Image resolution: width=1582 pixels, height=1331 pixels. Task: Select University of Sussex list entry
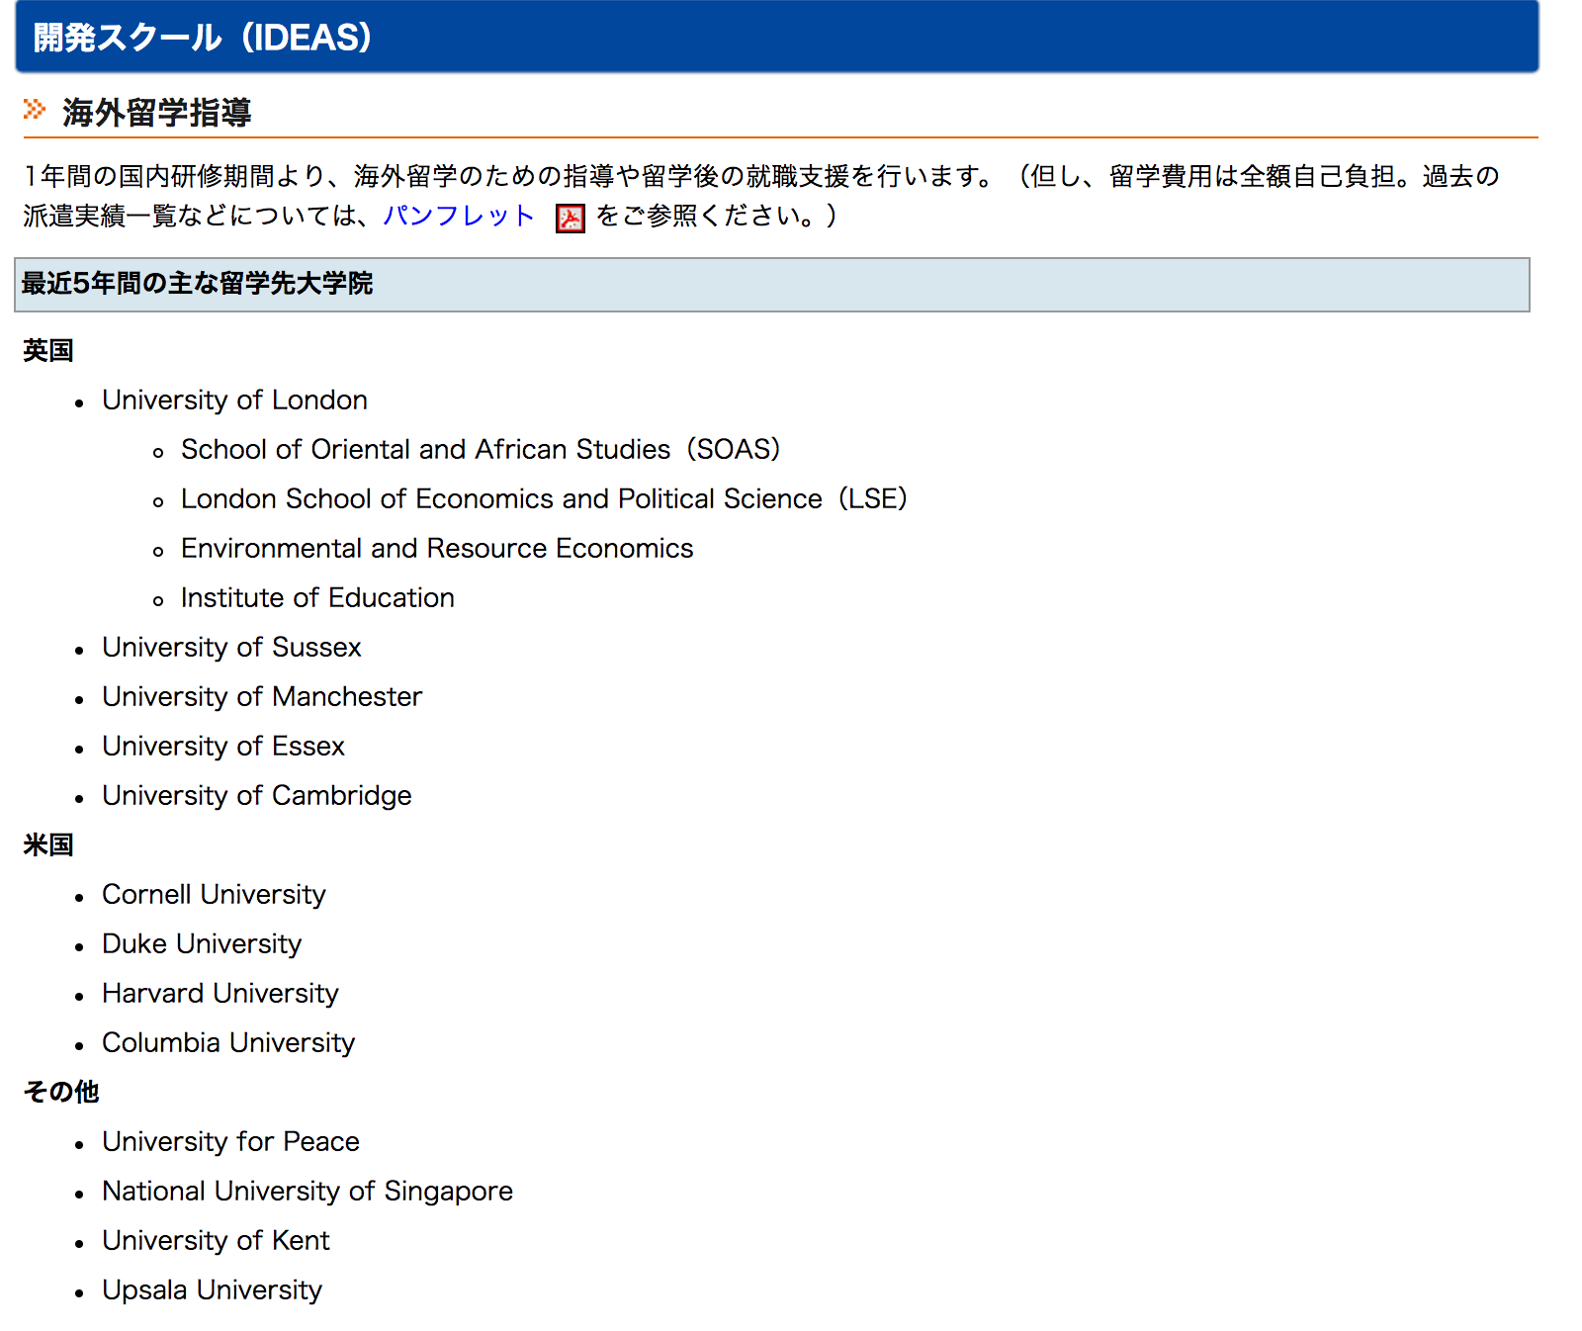(231, 647)
